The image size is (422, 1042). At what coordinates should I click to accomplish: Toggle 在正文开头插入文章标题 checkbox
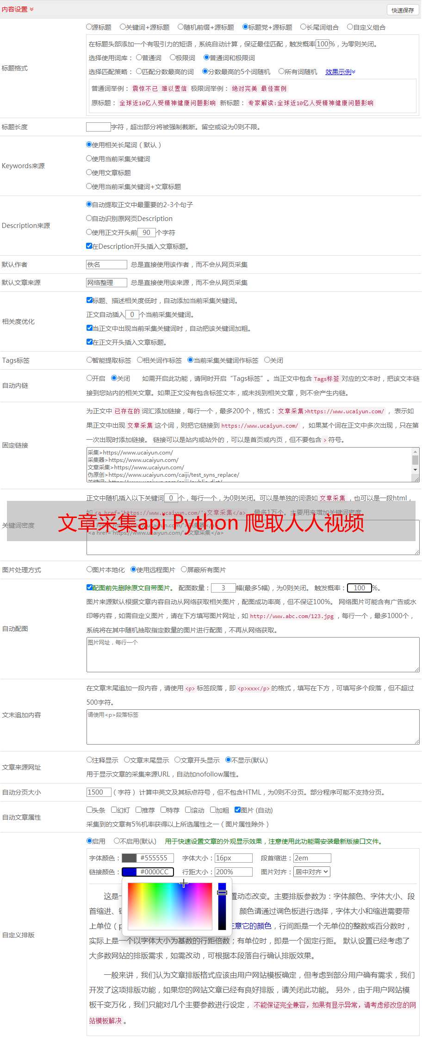[89, 342]
